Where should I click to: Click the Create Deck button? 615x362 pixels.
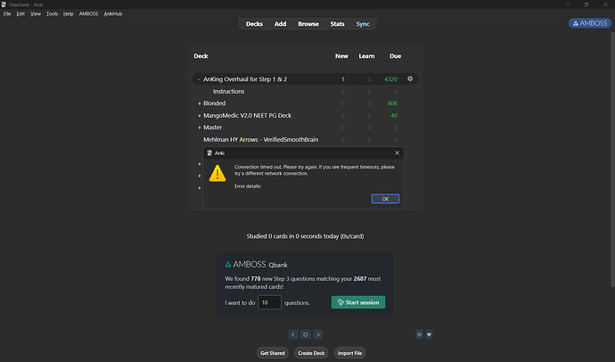(x=311, y=353)
